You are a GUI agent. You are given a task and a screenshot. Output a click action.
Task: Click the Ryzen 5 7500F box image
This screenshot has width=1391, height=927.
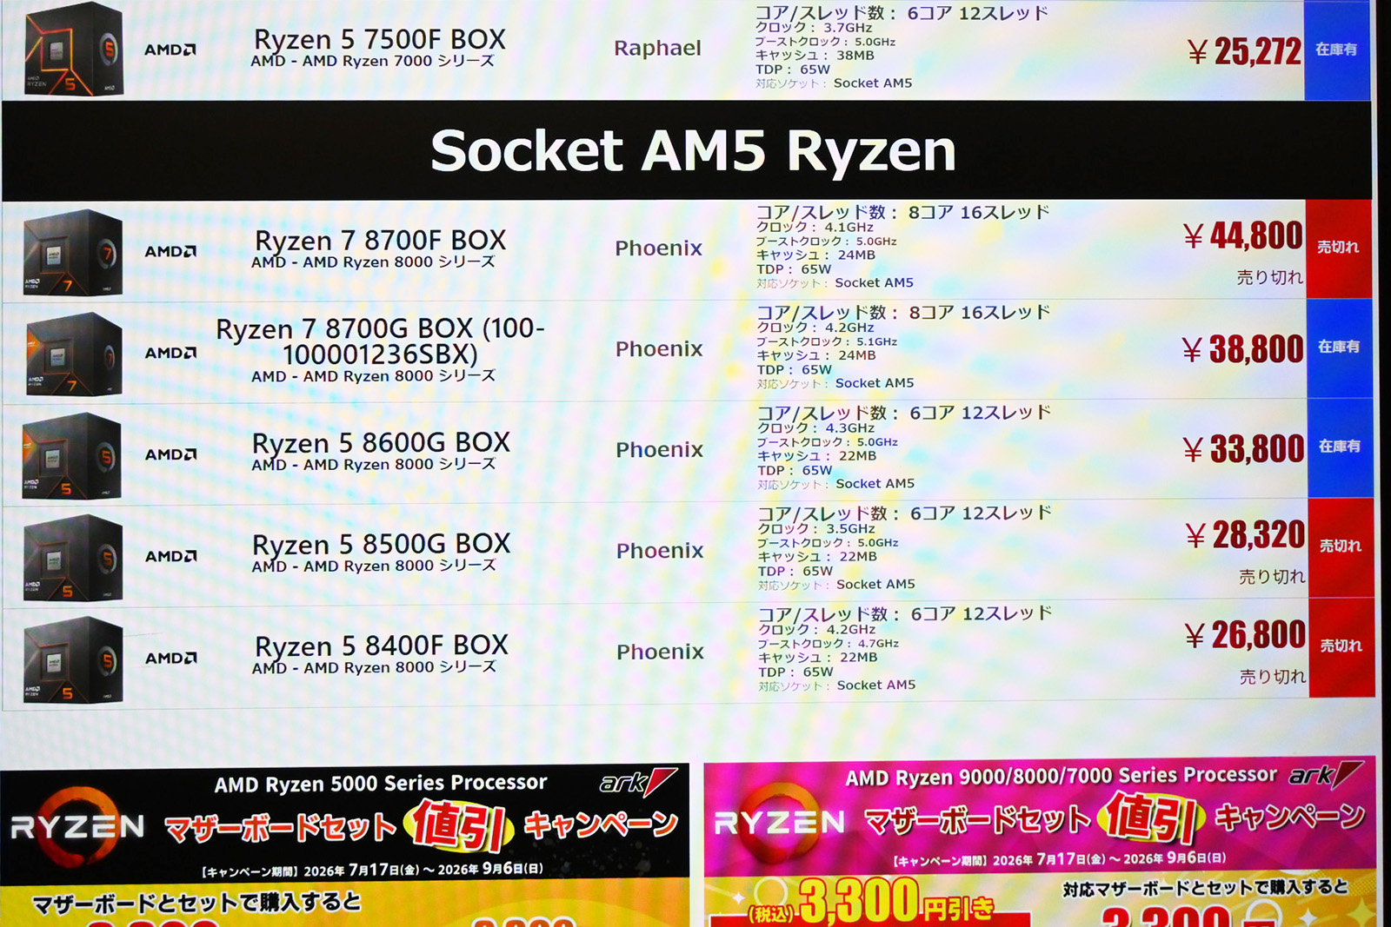point(74,49)
